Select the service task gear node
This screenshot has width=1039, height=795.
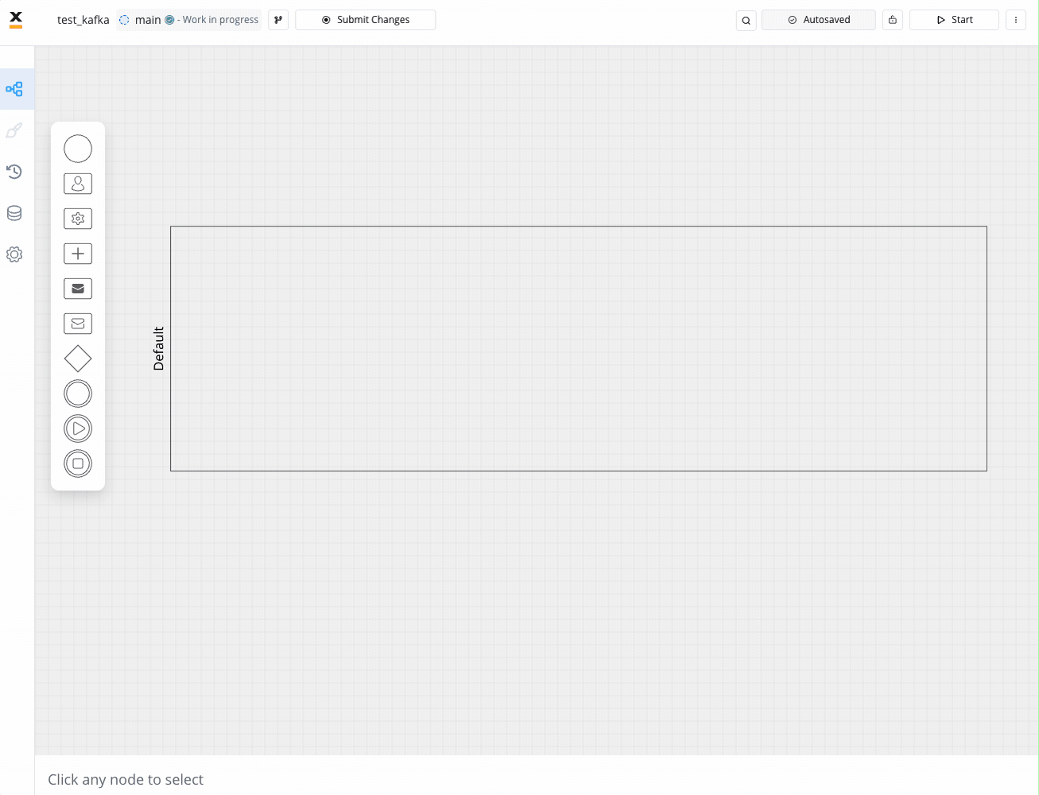(78, 219)
